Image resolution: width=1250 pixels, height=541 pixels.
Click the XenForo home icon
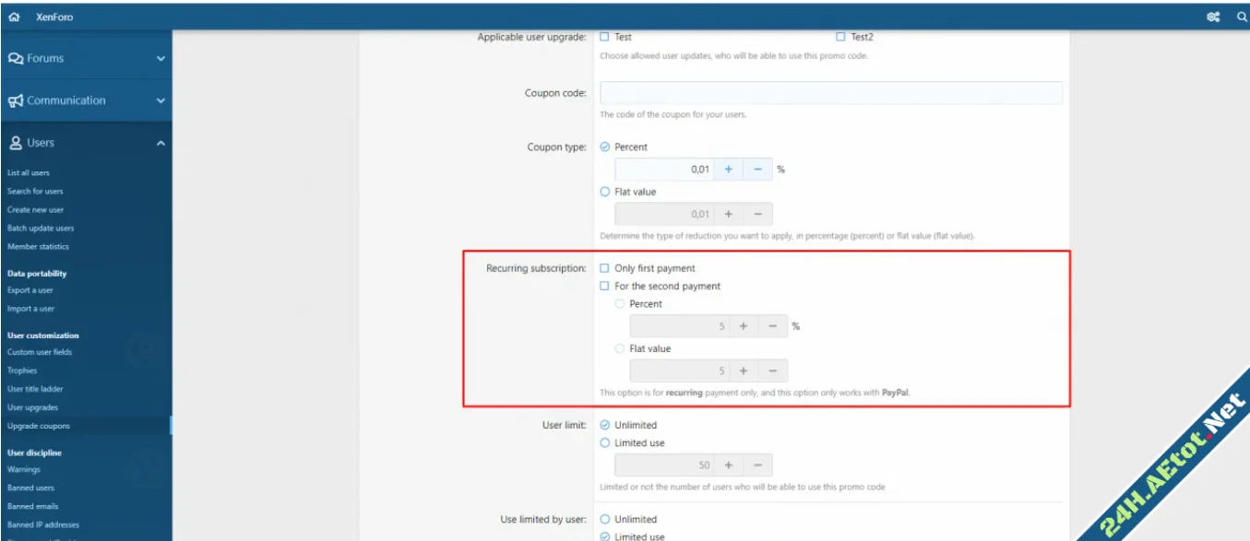point(14,17)
